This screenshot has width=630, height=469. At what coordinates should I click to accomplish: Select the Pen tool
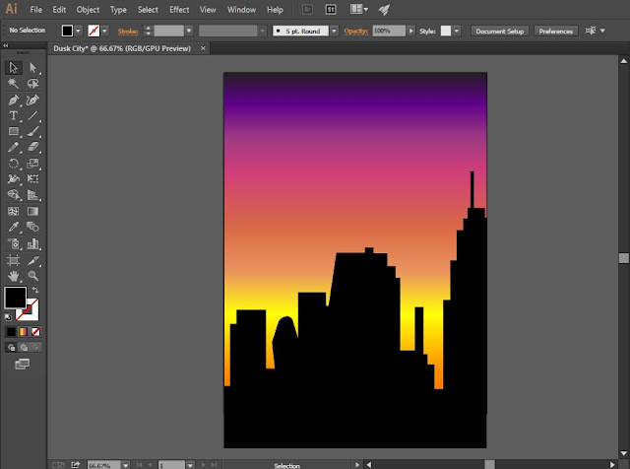[14, 100]
